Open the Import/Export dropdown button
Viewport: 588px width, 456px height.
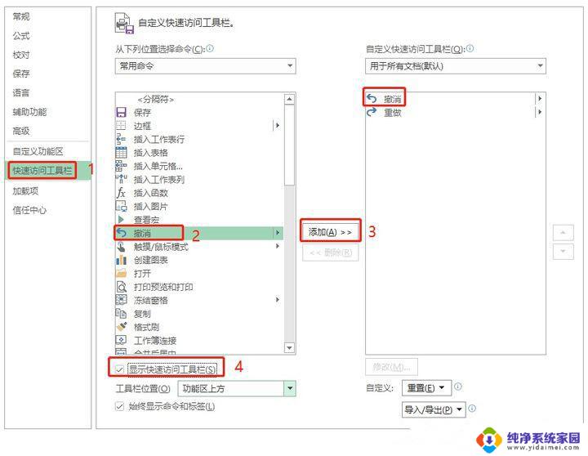434,409
